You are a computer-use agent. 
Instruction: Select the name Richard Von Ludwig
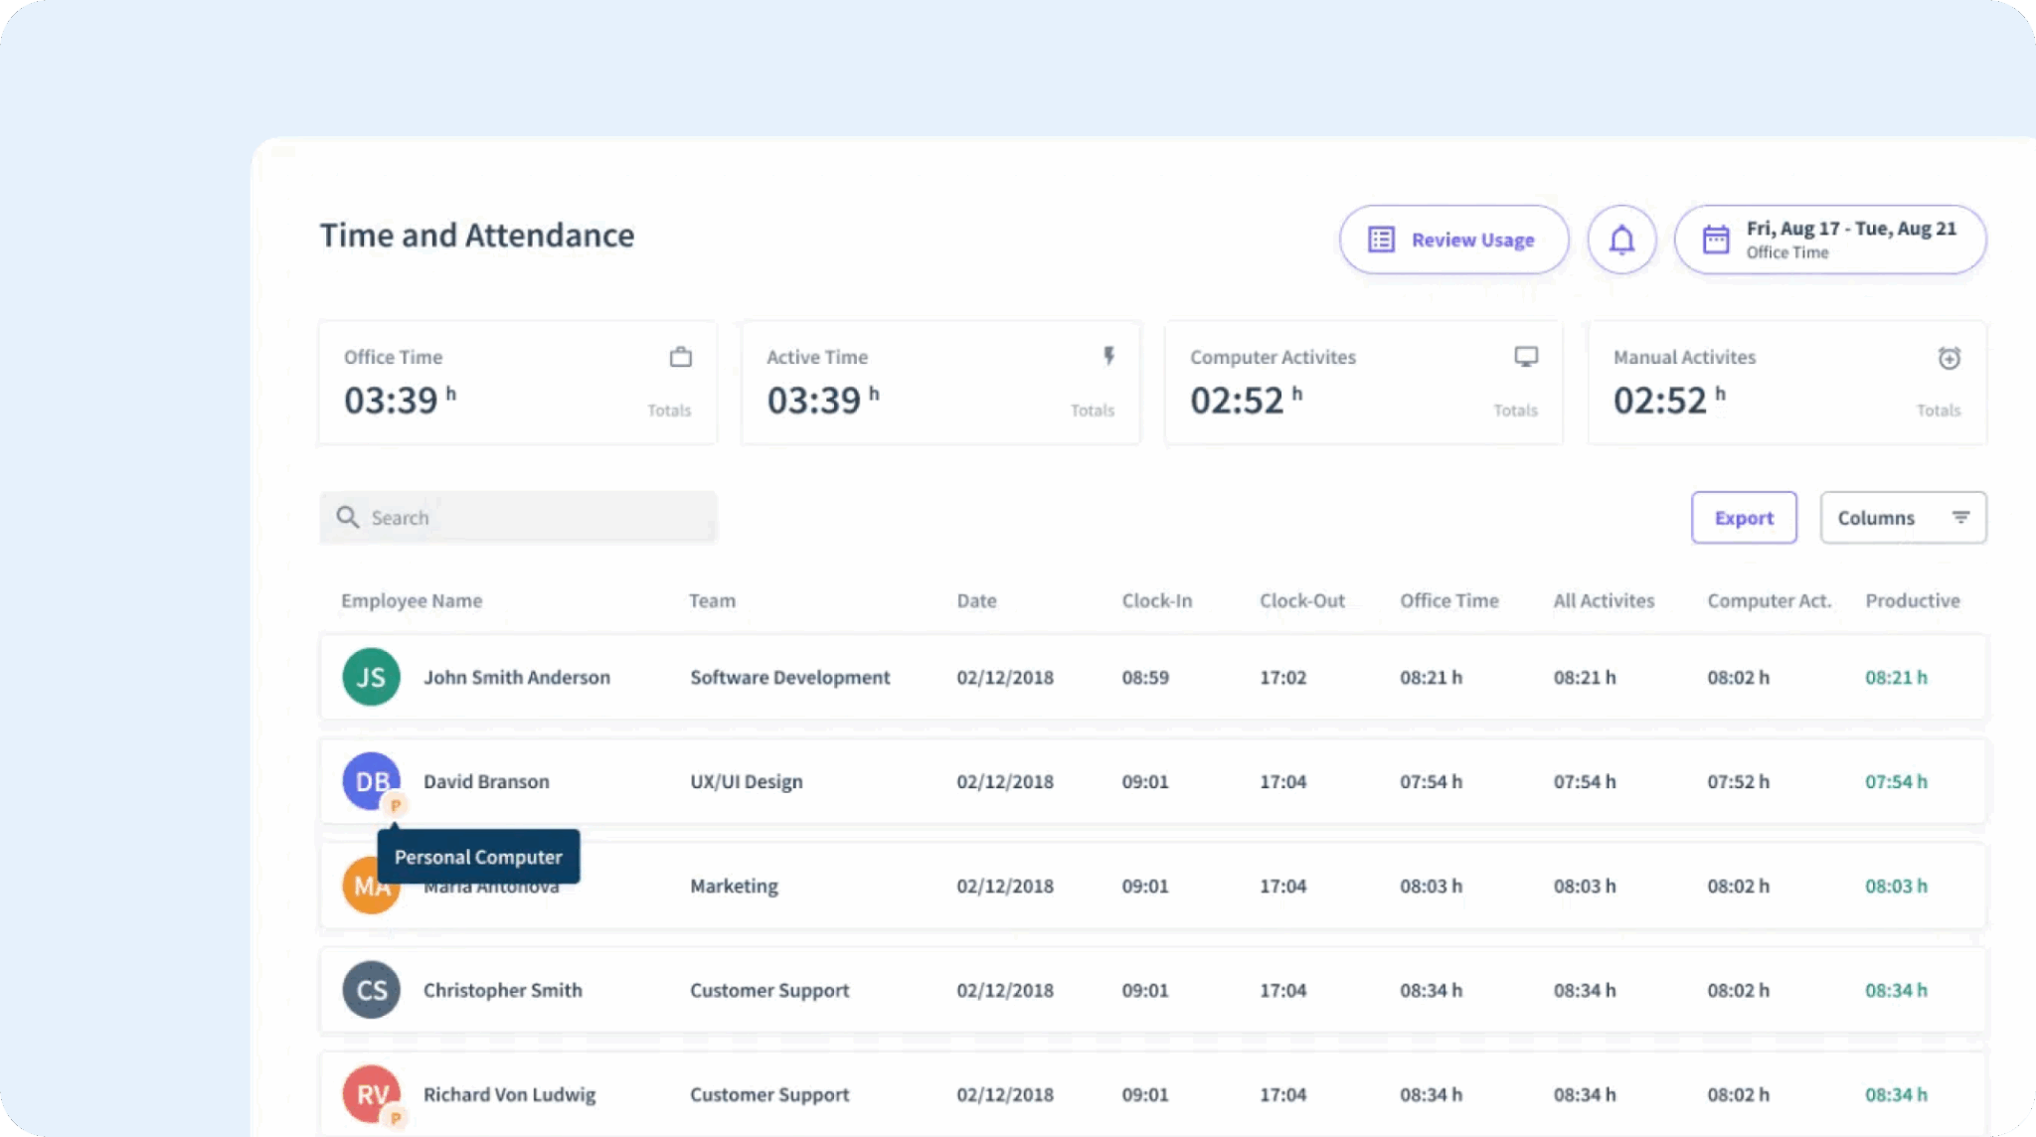pyautogui.click(x=510, y=1094)
